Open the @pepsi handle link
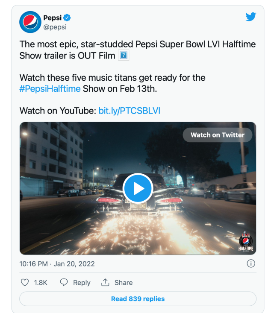The image size is (274, 313). click(55, 27)
